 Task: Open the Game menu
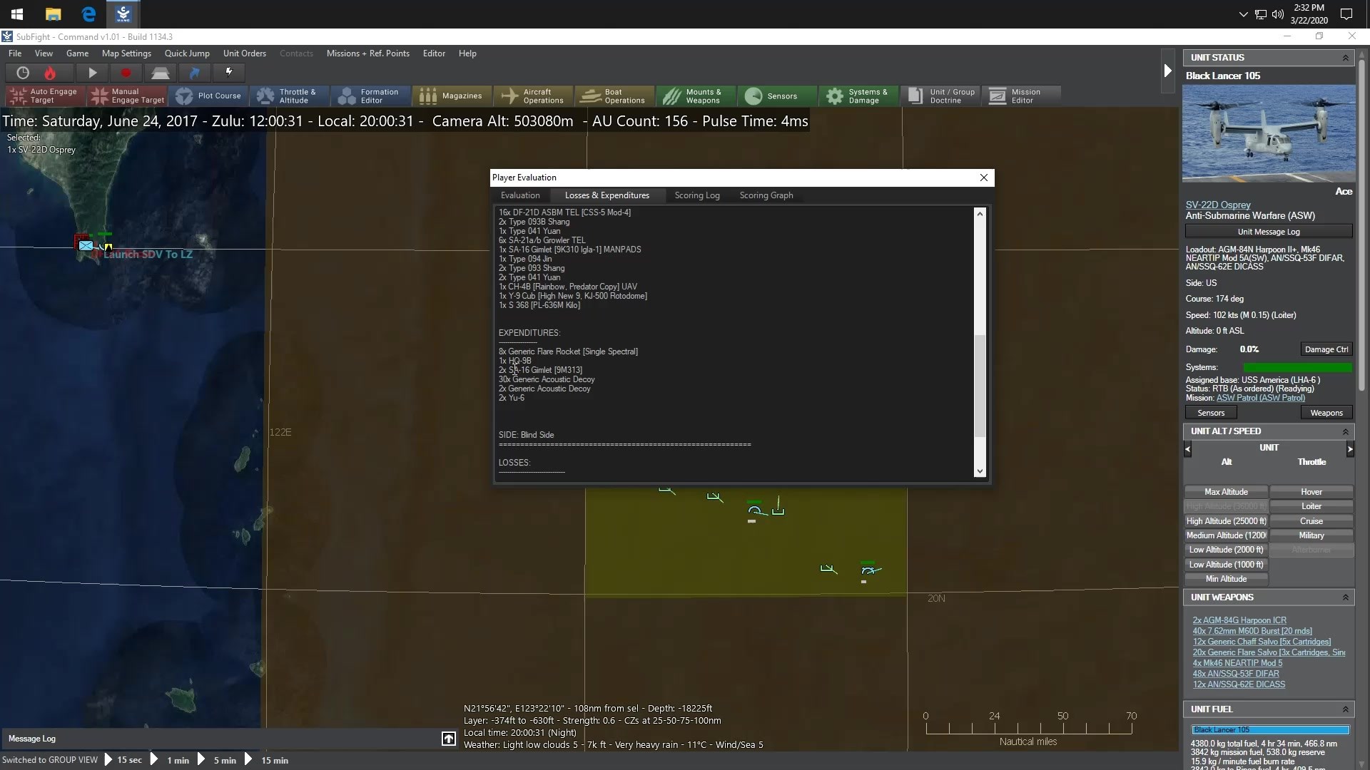pyautogui.click(x=77, y=53)
